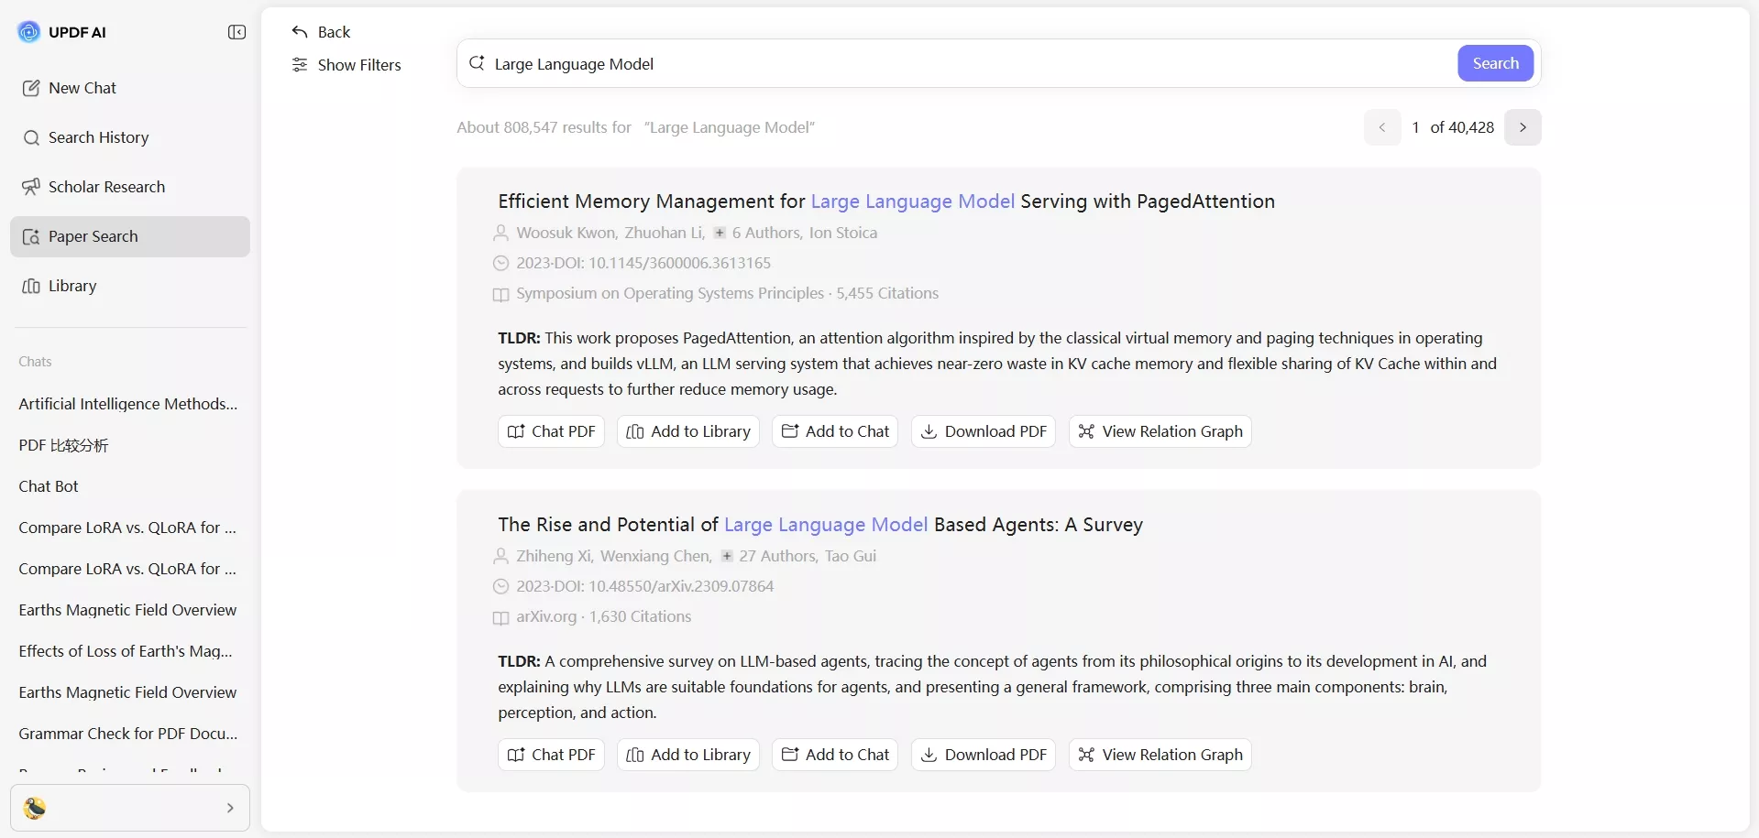Add the survey paper to Chat

834,755
